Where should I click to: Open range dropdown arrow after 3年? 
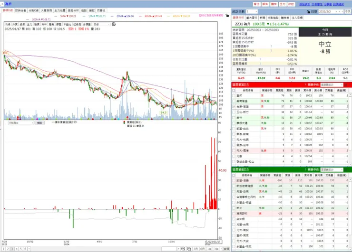point(221,249)
